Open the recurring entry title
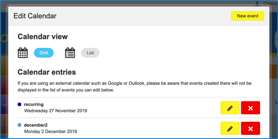 (34, 104)
